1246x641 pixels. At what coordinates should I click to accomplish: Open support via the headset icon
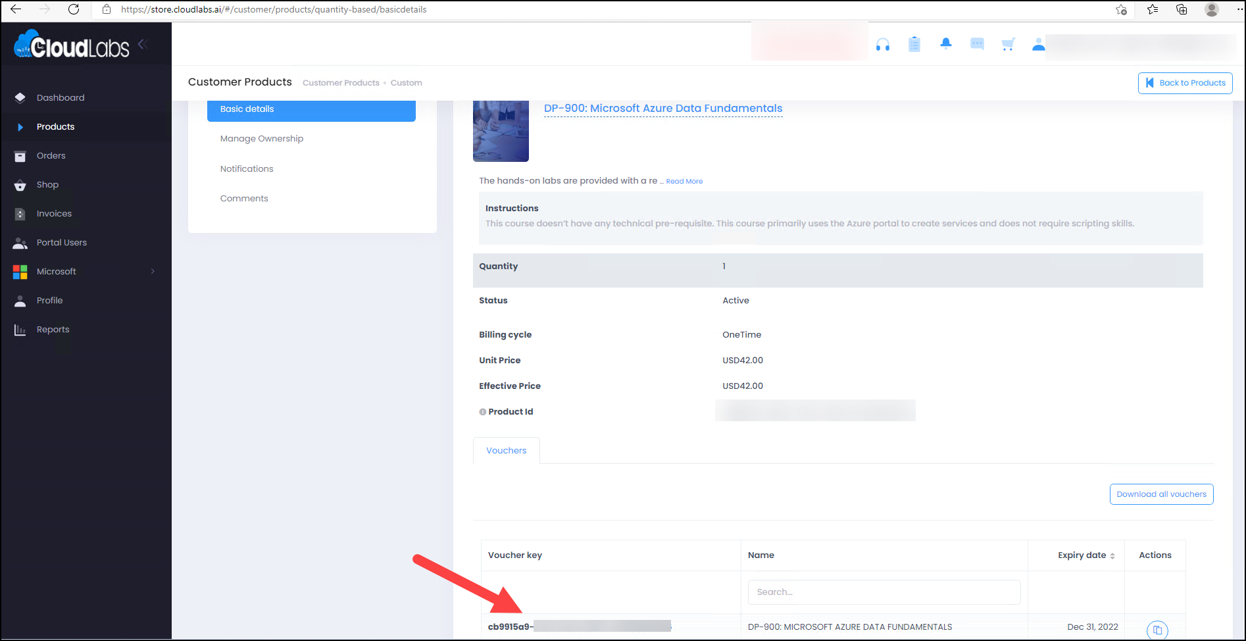click(883, 45)
